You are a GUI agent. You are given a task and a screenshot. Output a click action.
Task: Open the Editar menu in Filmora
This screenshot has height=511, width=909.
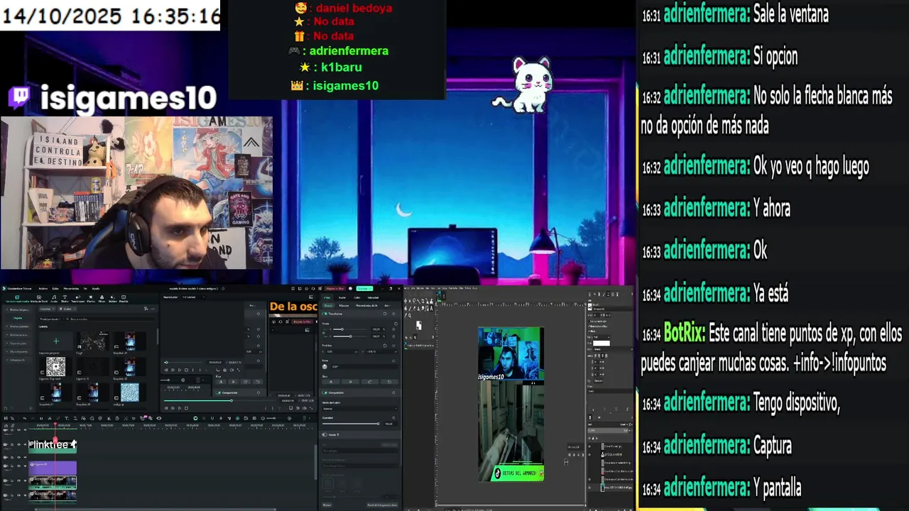point(55,289)
